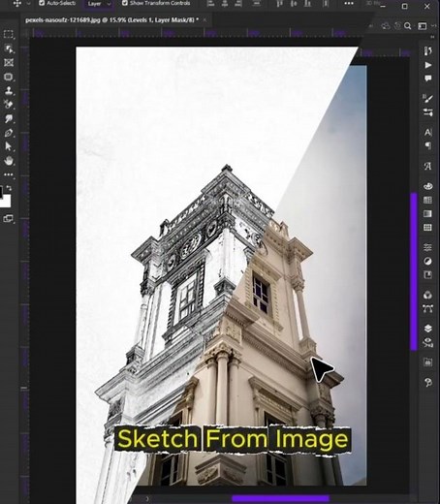Open the Comments panel speech-bubble icon
440x504 pixels.
pos(427,79)
